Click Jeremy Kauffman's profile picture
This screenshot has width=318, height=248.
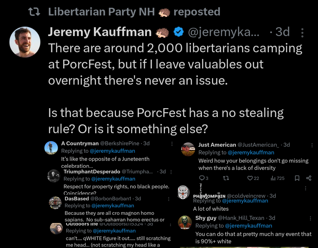click(x=25, y=42)
